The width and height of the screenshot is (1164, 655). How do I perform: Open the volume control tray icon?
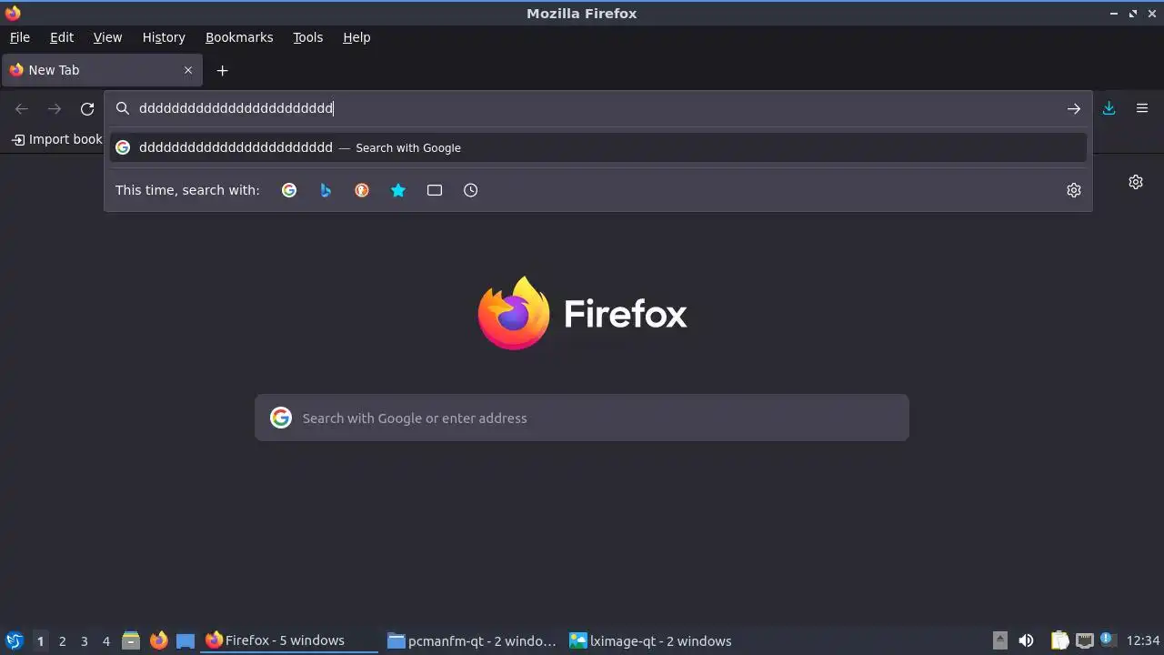click(1026, 640)
